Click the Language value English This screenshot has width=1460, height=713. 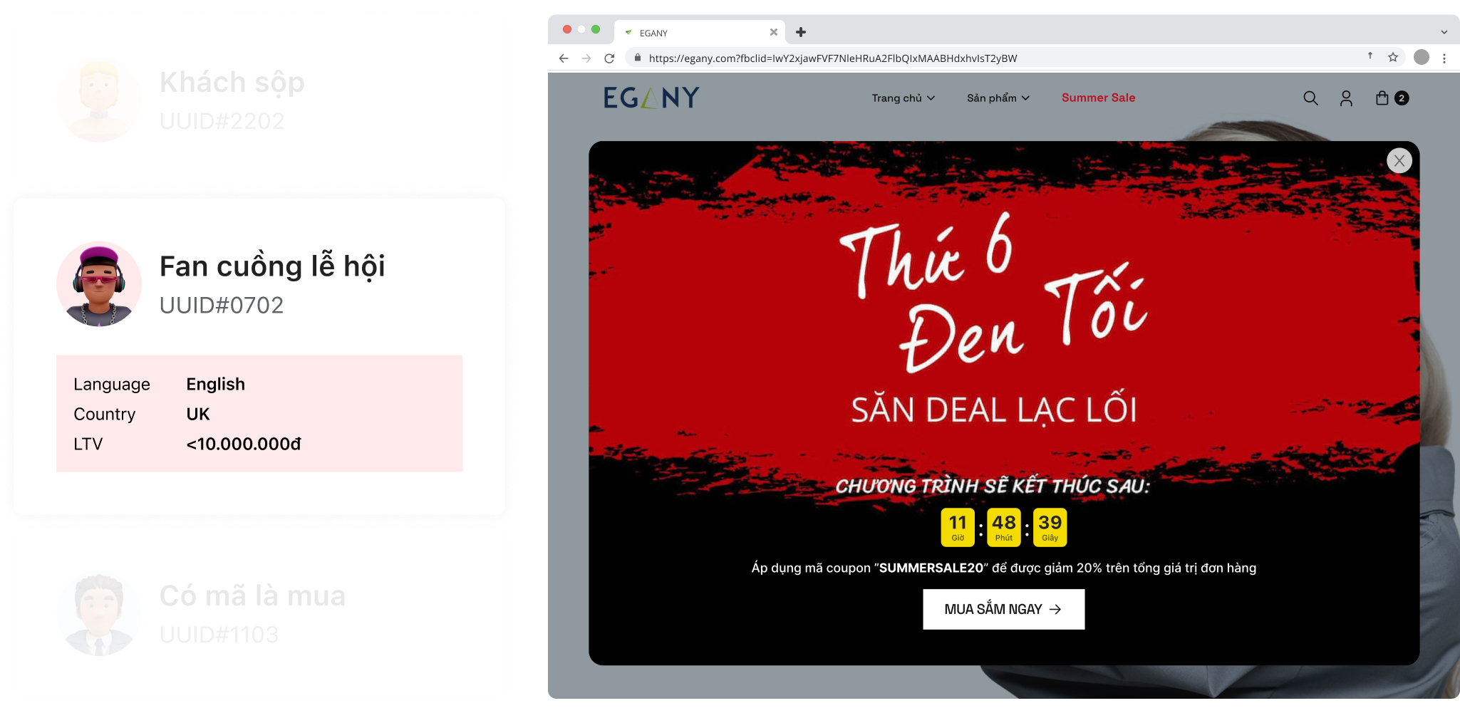[215, 385]
